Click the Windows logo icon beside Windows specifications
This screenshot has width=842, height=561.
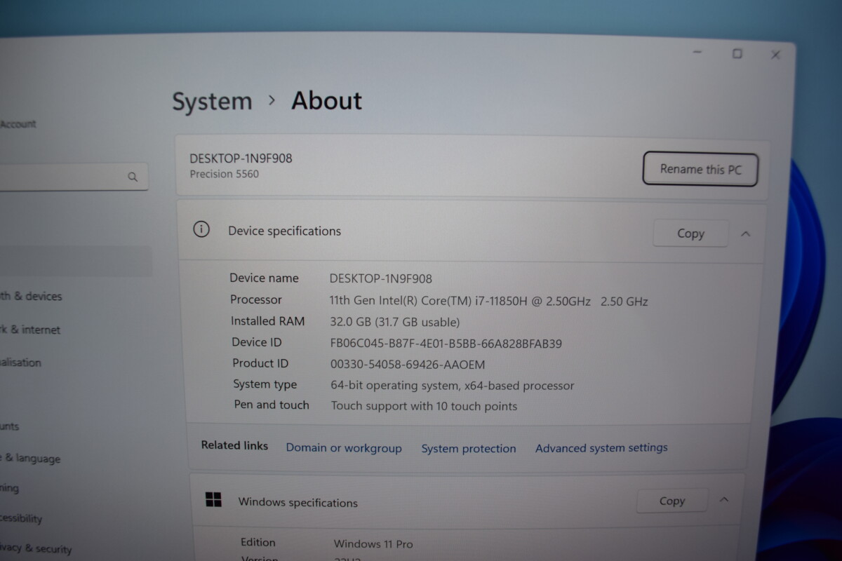click(x=213, y=500)
